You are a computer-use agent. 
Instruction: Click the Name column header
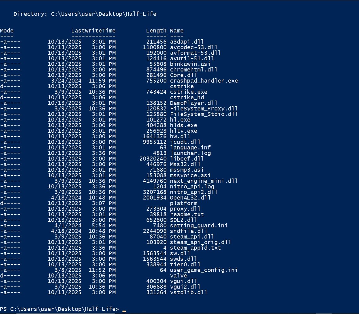(177, 31)
